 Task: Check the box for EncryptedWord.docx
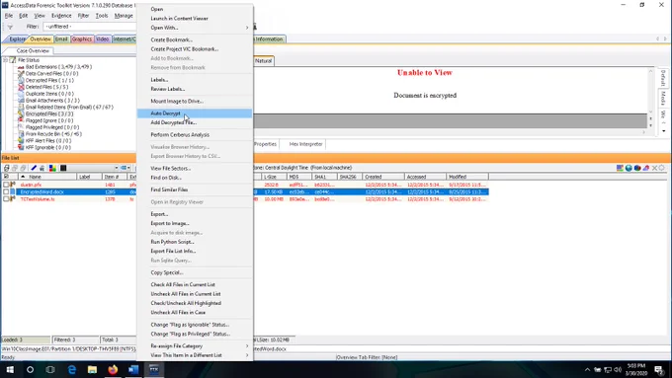(x=6, y=191)
